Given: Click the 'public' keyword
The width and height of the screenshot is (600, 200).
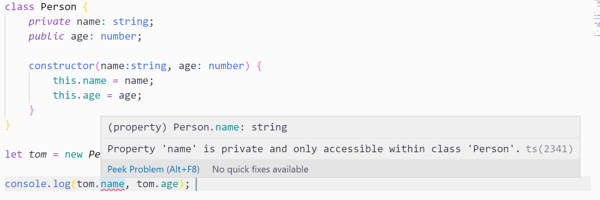Looking at the screenshot, I should 46,37.
